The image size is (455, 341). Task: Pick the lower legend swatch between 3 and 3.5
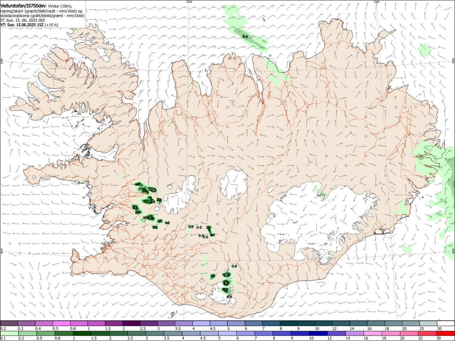tap(154, 333)
